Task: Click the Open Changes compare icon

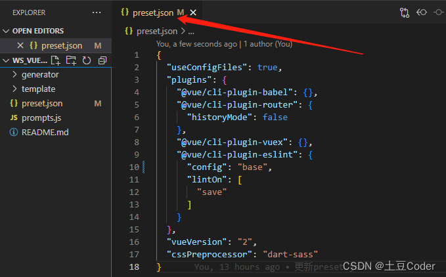Action: [405, 12]
